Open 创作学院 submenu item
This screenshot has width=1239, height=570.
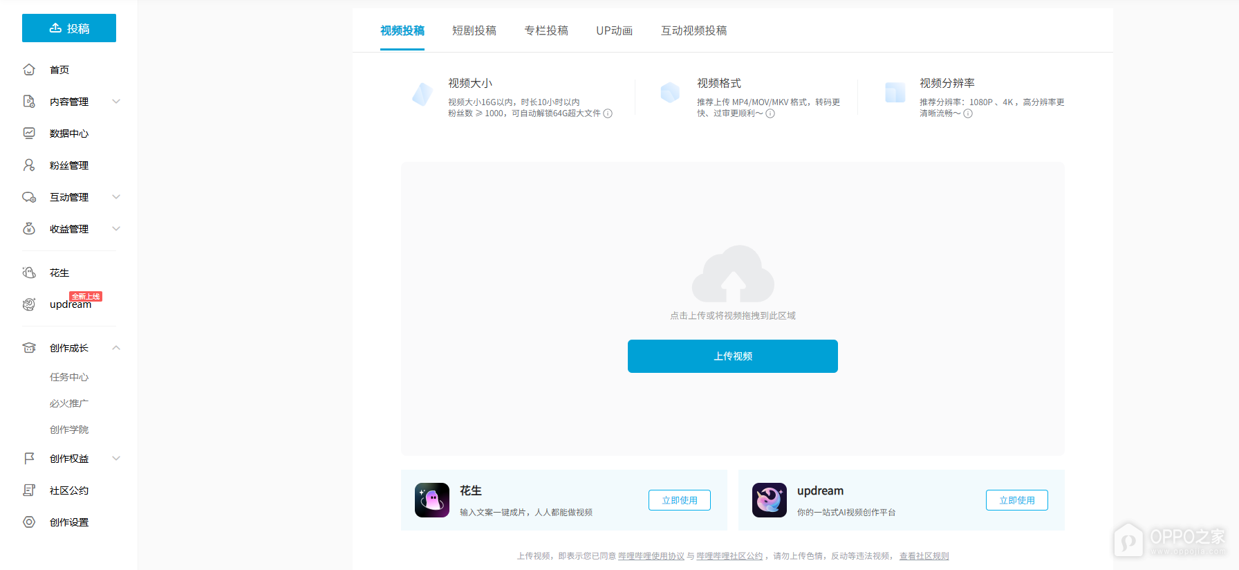tap(69, 430)
